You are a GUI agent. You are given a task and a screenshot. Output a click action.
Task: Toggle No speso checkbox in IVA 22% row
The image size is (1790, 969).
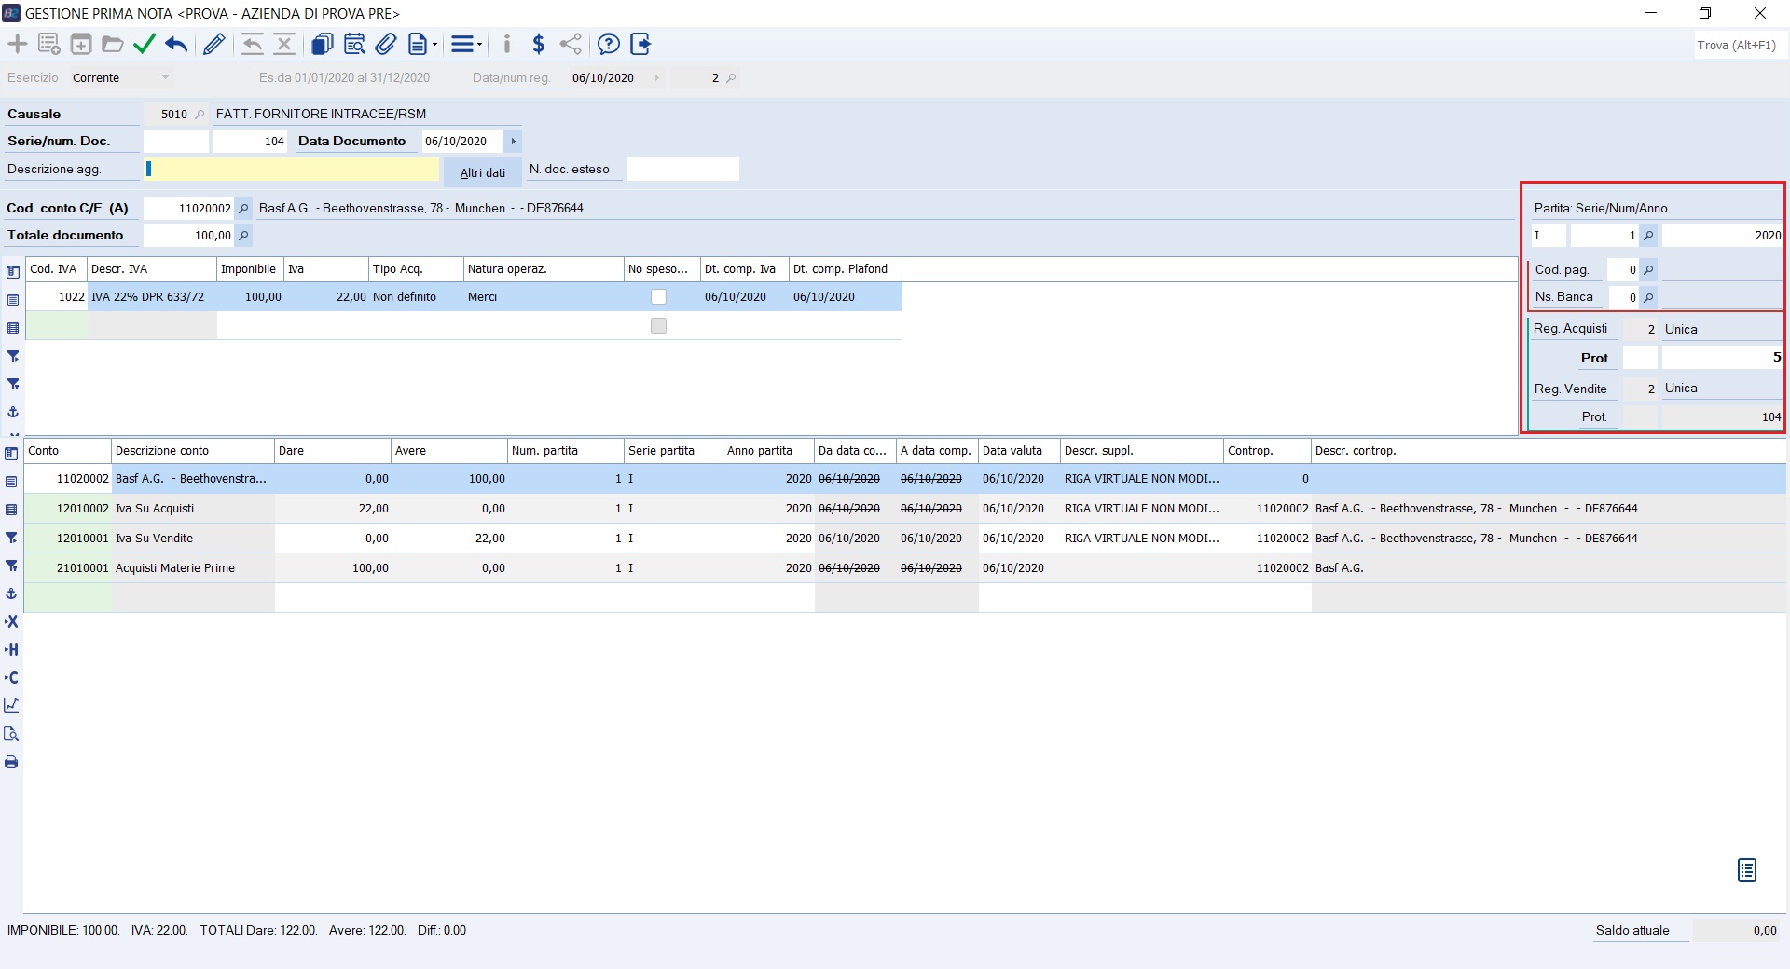click(658, 297)
